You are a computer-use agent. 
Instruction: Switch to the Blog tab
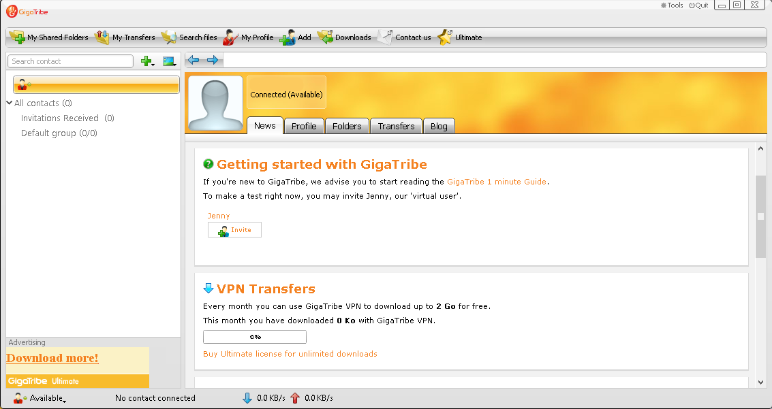pyautogui.click(x=439, y=126)
